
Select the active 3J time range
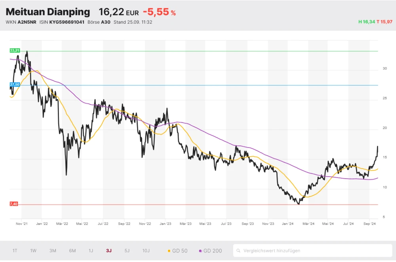(109, 251)
